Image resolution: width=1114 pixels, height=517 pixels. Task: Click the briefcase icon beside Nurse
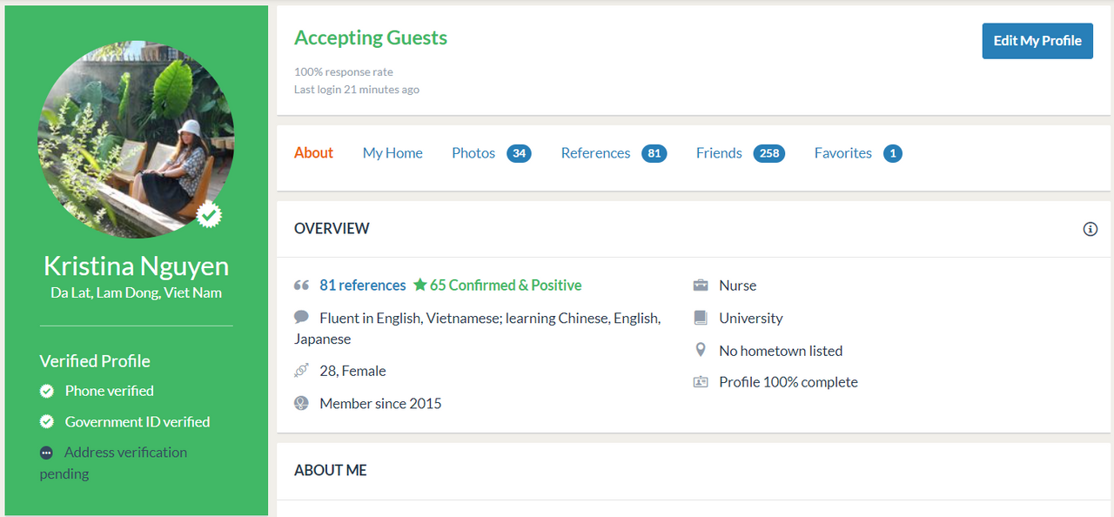coord(701,285)
